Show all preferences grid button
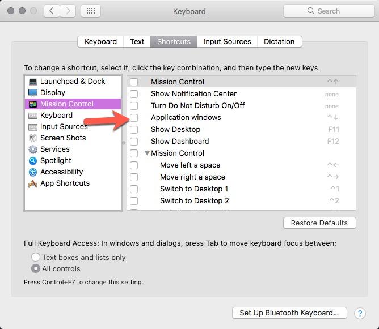This screenshot has width=379, height=329. pos(91,11)
